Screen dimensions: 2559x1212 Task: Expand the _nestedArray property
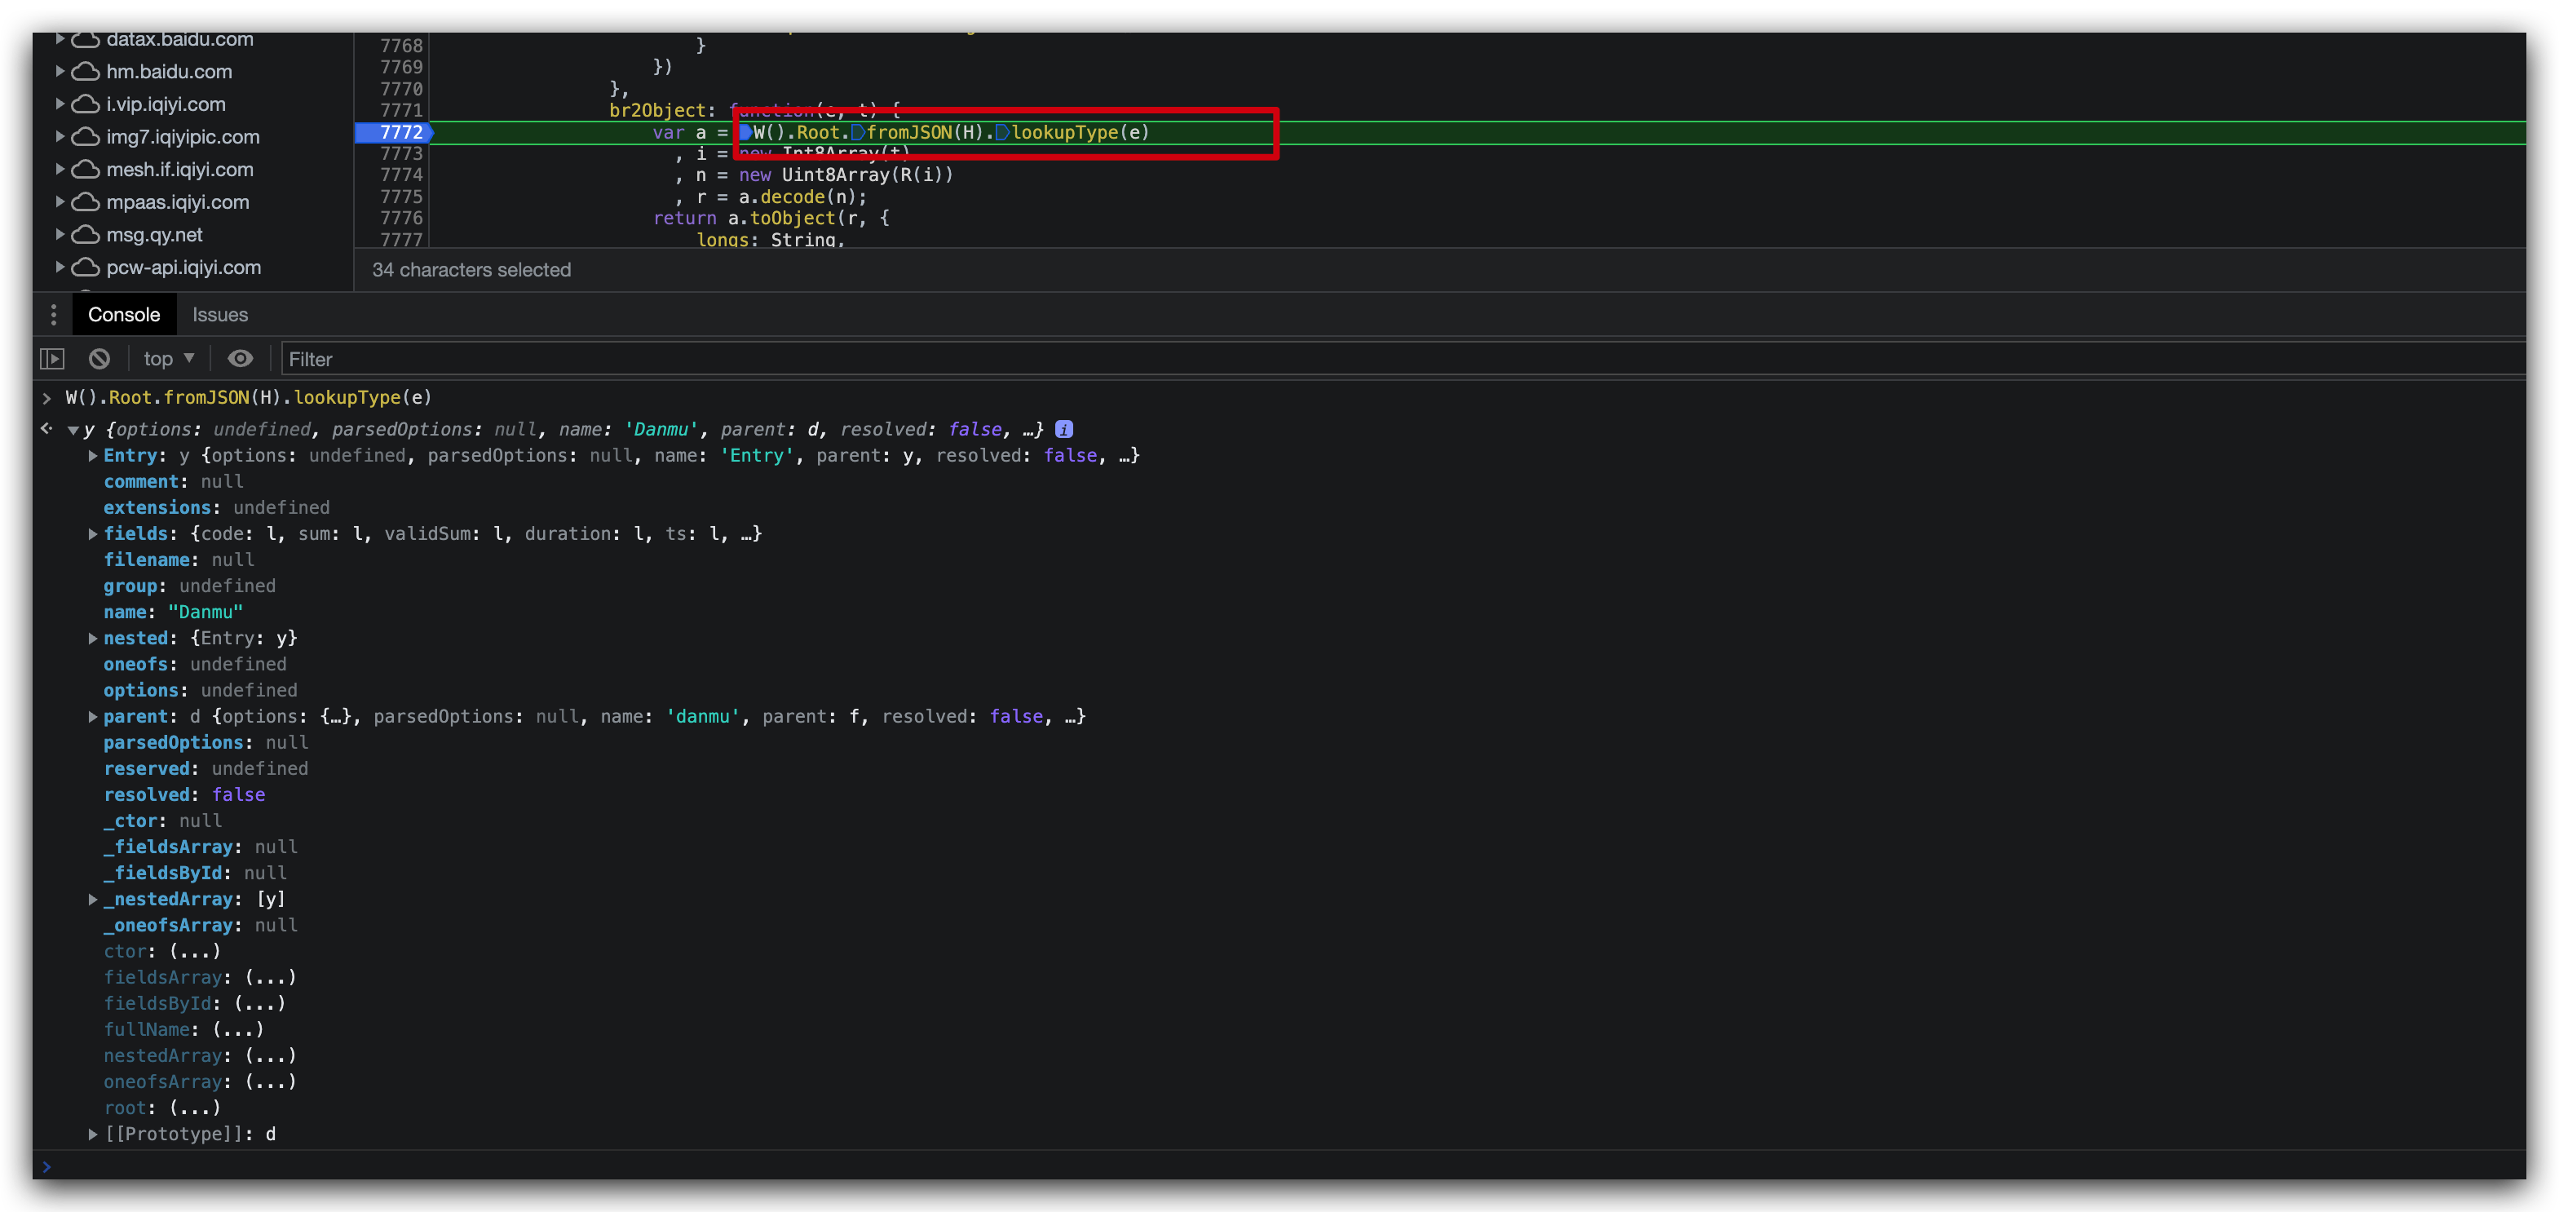(92, 900)
